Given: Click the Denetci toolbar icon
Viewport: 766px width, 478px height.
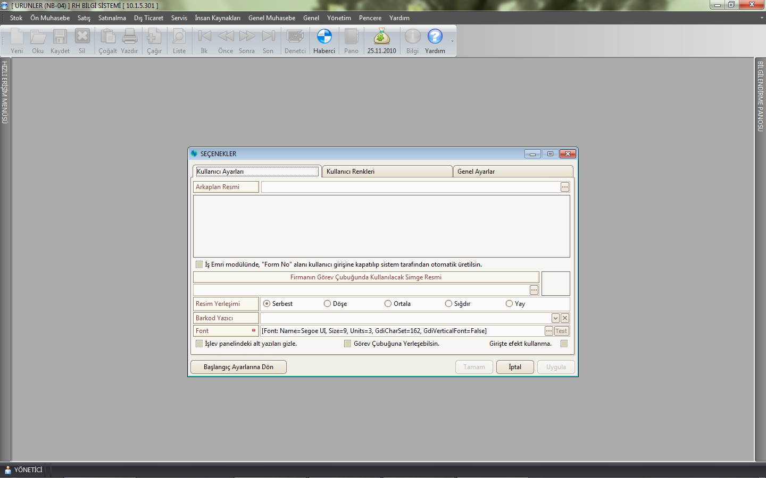Looking at the screenshot, I should tap(295, 41).
